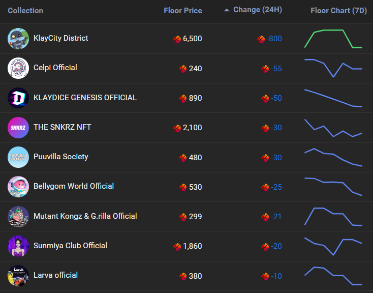Screen dimensions: 373x293
Task: Click the -800 change value
Action: click(274, 39)
